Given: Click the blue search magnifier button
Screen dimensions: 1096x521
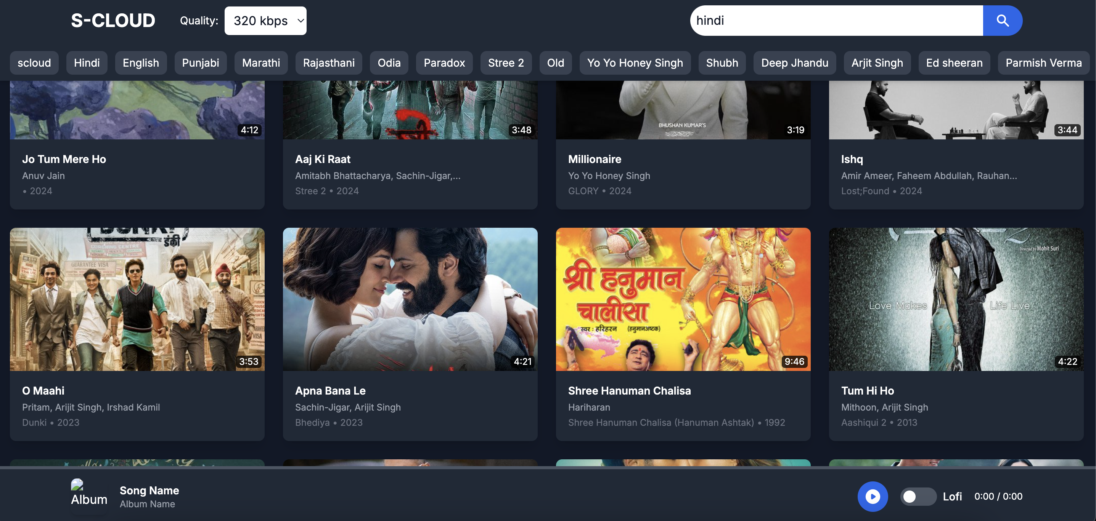Looking at the screenshot, I should tap(1003, 21).
